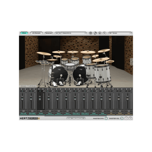The width and height of the screenshot is (152, 152).
Task: Select the Ride channel label
Action: (103, 113)
